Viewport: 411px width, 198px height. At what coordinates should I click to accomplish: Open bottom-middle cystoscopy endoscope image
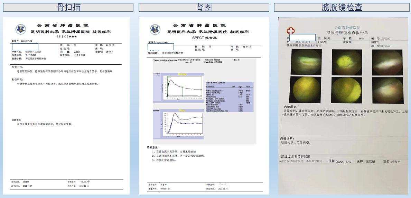tap(346, 90)
